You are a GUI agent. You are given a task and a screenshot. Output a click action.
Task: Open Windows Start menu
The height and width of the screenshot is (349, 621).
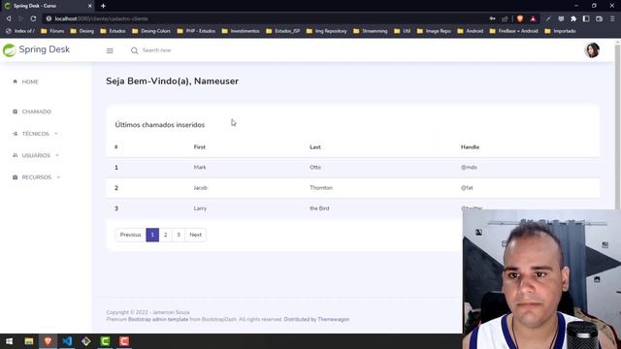(x=9, y=341)
